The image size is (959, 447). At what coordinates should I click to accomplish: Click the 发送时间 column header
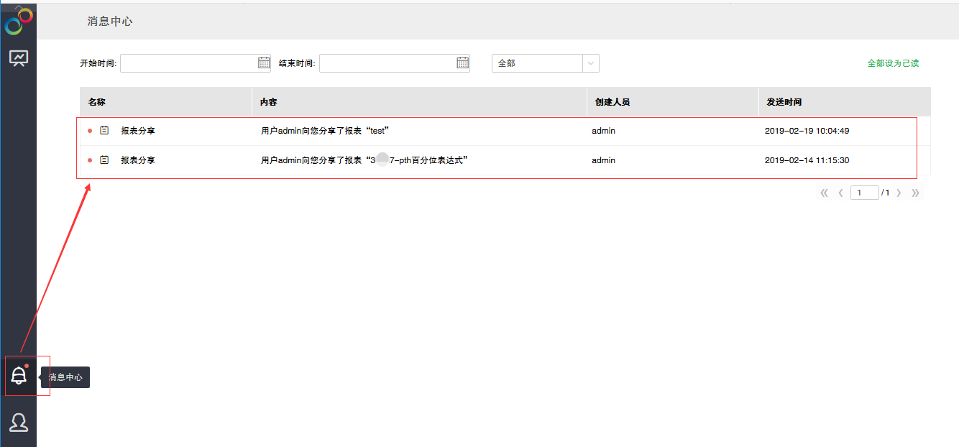[x=784, y=101]
